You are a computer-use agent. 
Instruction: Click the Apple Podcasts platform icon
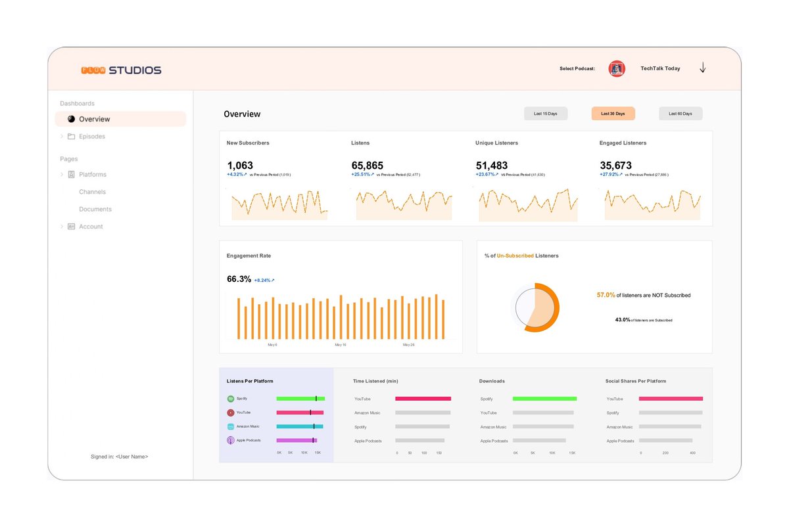pyautogui.click(x=230, y=440)
